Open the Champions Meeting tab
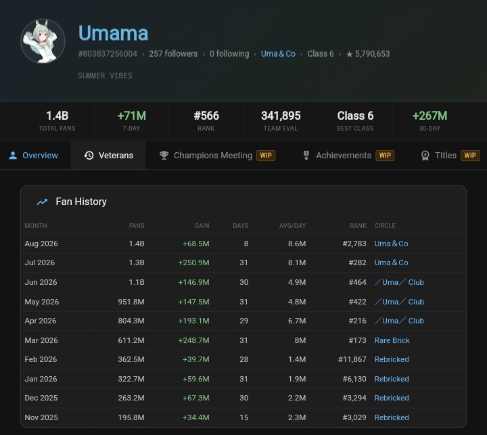Viewport: 487px width, 435px height. pos(217,156)
